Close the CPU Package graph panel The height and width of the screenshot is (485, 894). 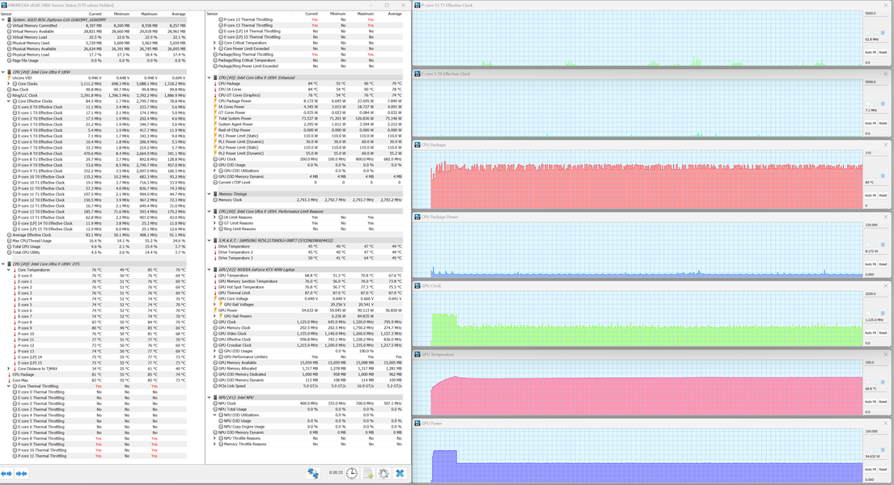point(885,145)
